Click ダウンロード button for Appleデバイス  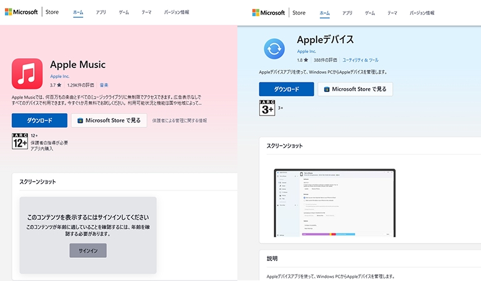pos(287,89)
